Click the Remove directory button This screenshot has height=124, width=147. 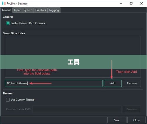click(x=132, y=83)
